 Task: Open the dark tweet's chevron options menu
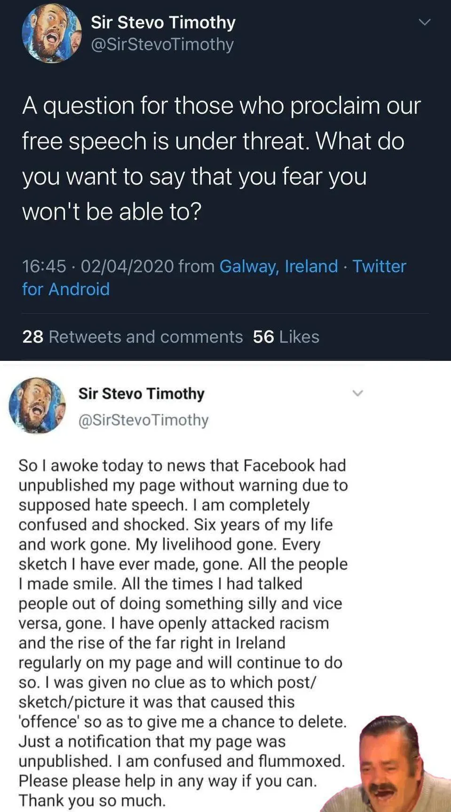(x=424, y=22)
